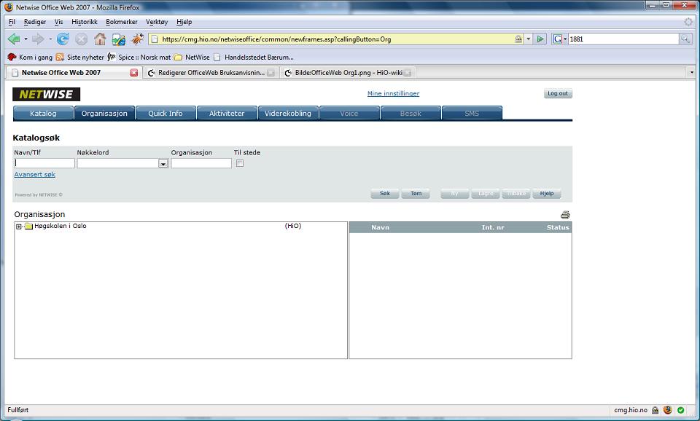Click the throbber icon at the menu bar's end

click(688, 22)
